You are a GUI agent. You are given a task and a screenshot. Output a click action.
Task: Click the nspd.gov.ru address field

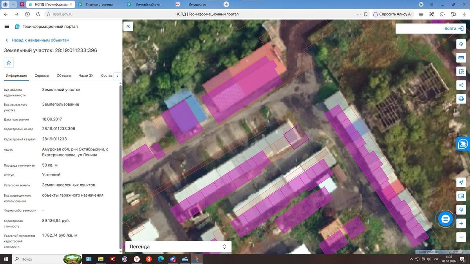[63, 14]
